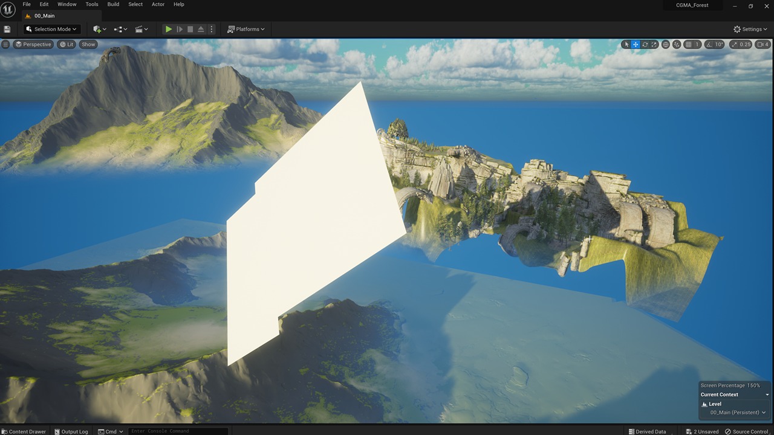Screen dimensions: 774x435
Task: Activate the scale gizmo tool
Action: tap(654, 45)
